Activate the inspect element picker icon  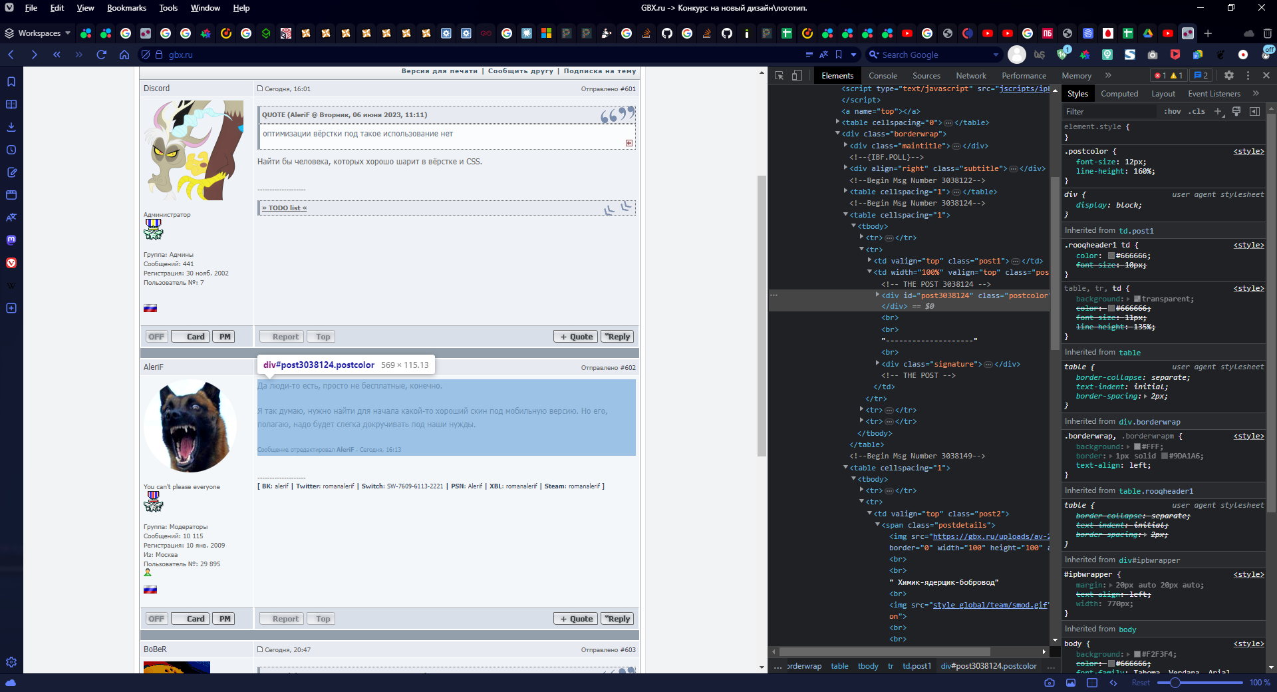pos(779,76)
